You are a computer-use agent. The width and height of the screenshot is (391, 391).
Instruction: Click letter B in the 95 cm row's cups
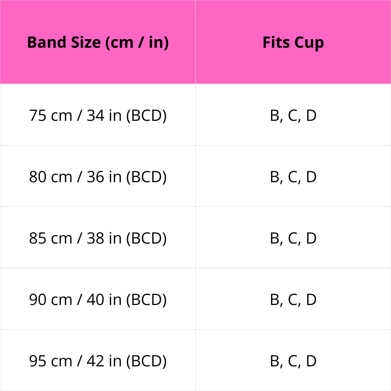[274, 361]
